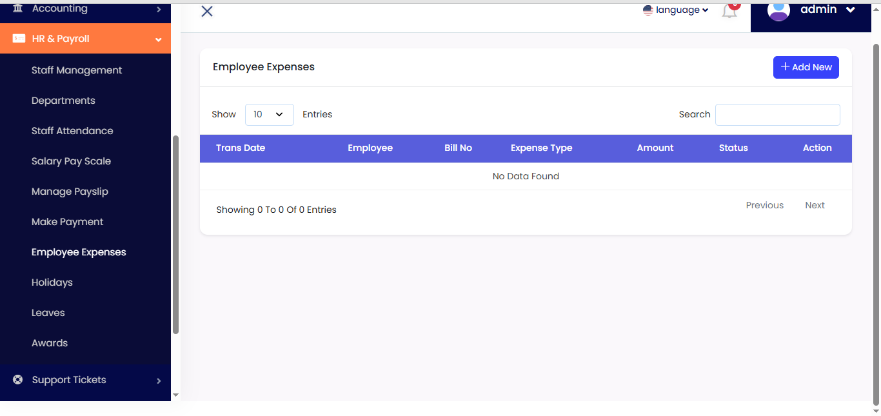Focus the Search input field

(x=778, y=115)
